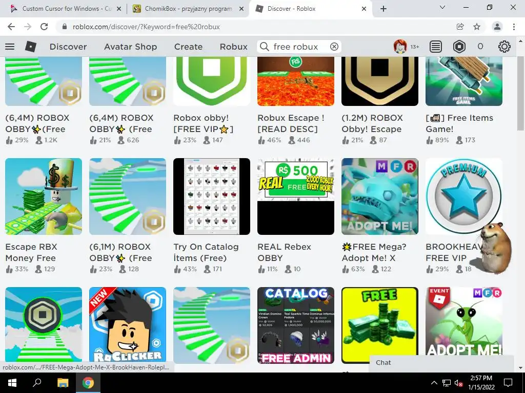Click Robux Escape ! [READ DESC] title

291,123
